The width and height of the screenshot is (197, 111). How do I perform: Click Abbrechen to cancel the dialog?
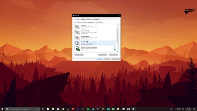click(x=108, y=59)
